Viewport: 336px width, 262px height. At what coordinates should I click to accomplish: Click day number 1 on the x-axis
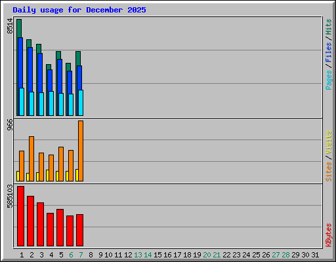(x=22, y=255)
